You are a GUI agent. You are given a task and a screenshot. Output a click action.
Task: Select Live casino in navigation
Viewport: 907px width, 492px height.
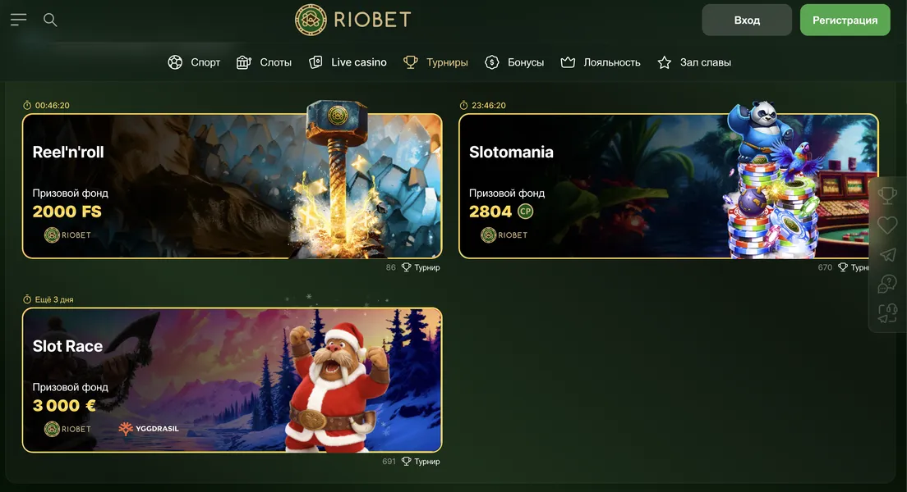tap(348, 62)
